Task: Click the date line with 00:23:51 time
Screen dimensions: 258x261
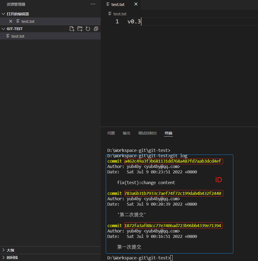Action: 152,172
